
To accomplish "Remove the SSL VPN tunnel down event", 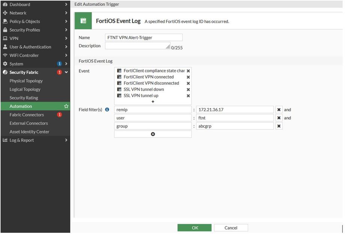I will pos(188,90).
